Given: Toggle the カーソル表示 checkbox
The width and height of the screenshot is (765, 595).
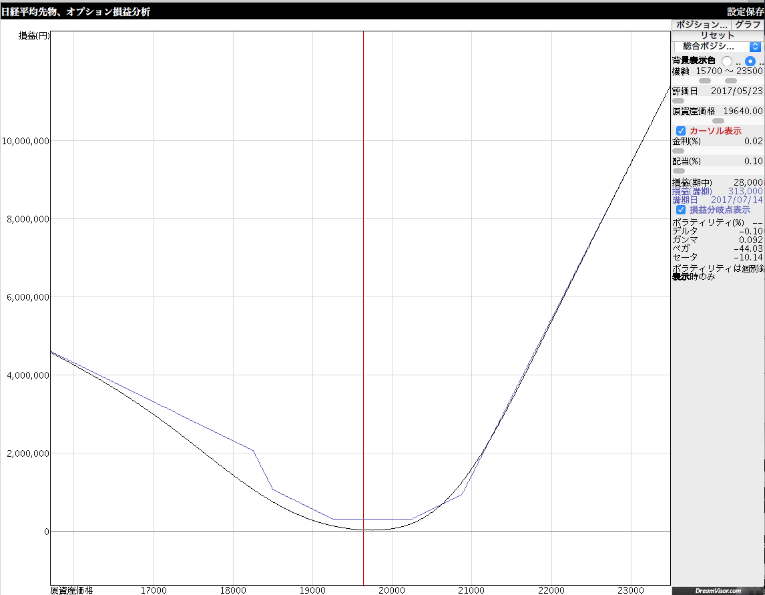Looking at the screenshot, I should pos(681,131).
